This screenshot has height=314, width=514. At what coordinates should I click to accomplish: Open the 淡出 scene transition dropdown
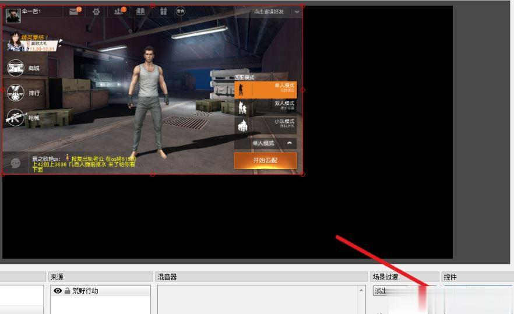(404, 291)
